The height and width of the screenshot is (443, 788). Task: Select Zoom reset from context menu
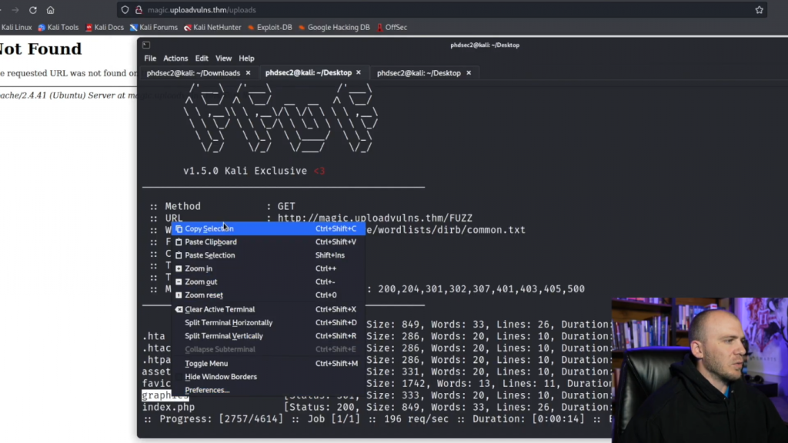click(268, 295)
